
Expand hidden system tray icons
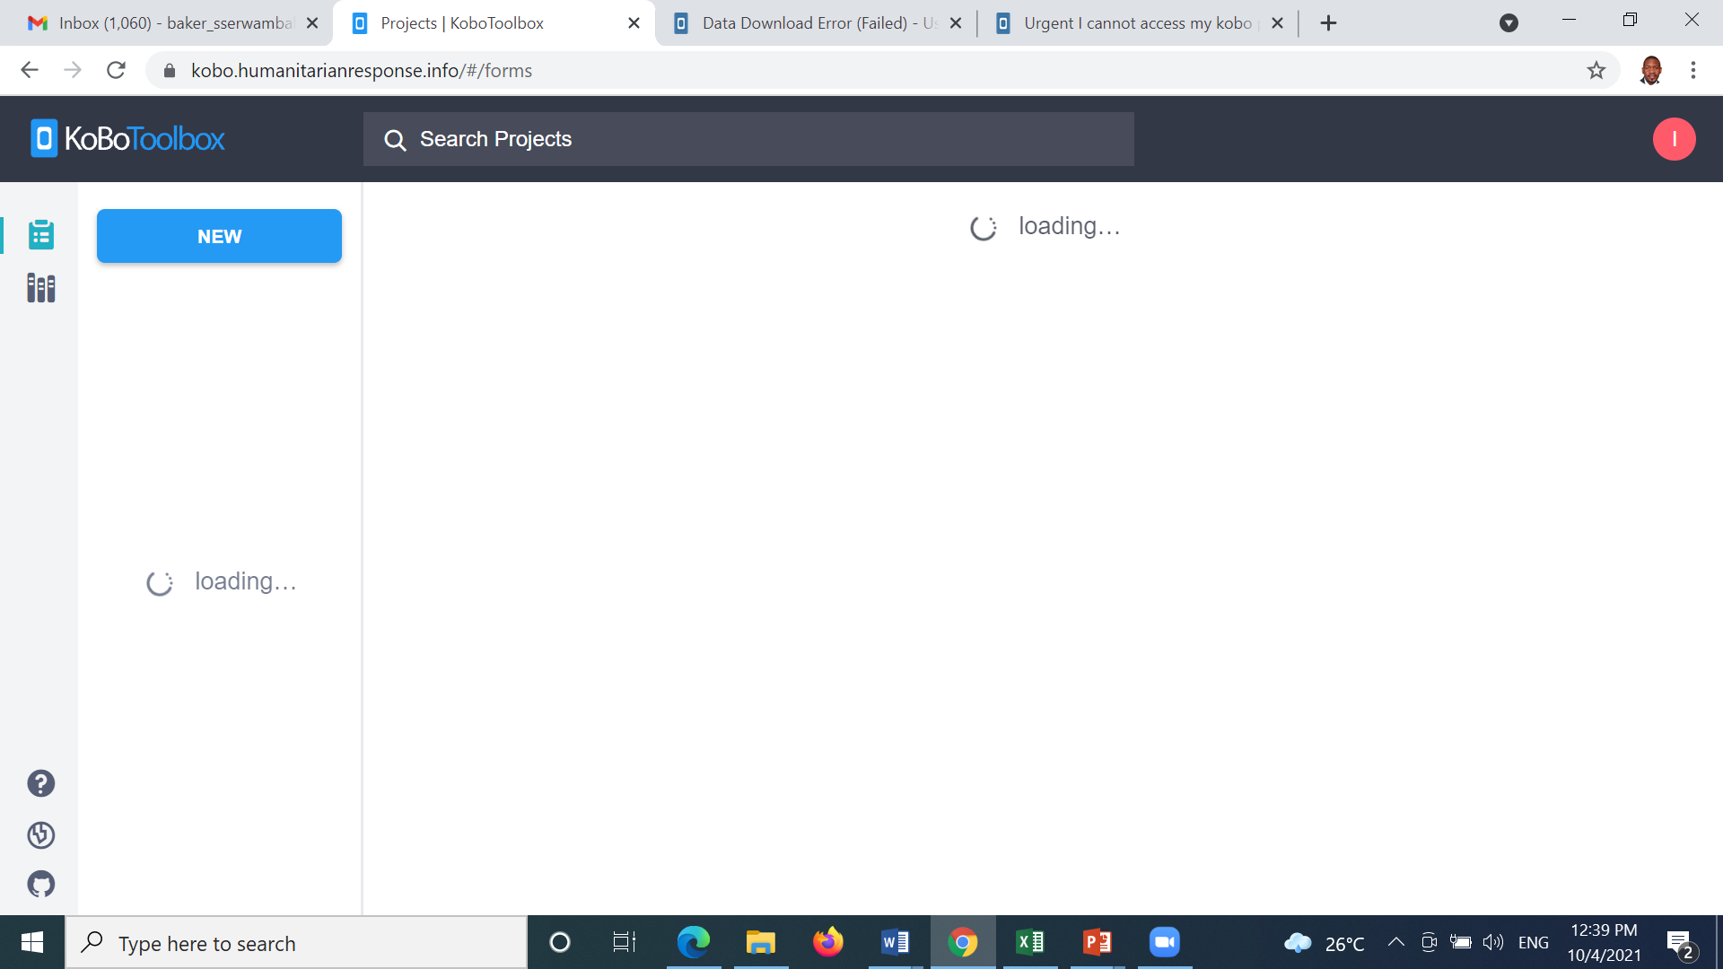click(x=1395, y=942)
